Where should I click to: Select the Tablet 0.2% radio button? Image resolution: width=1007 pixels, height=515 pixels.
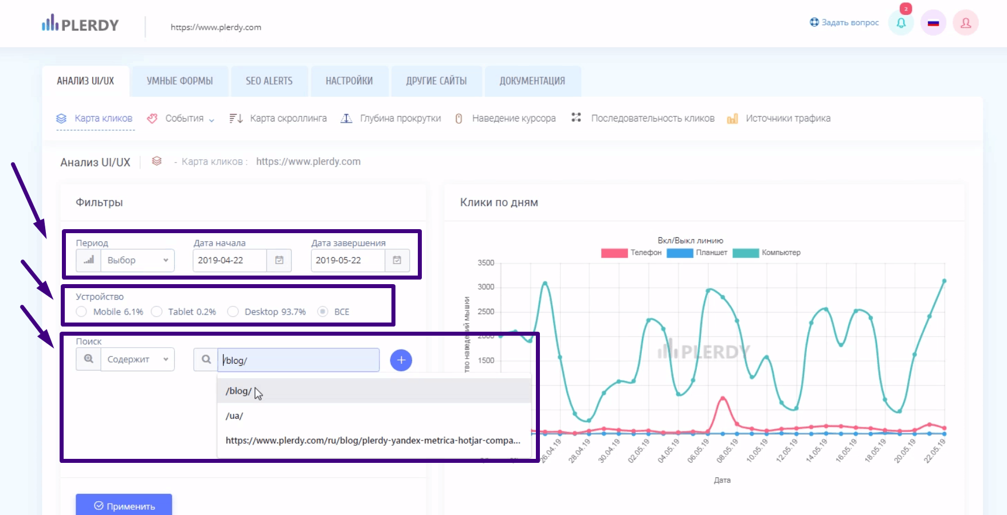(156, 312)
